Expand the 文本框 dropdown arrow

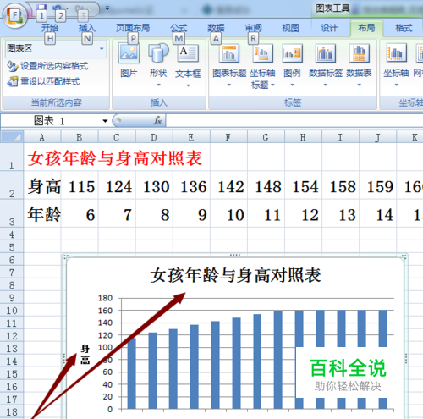(x=188, y=85)
